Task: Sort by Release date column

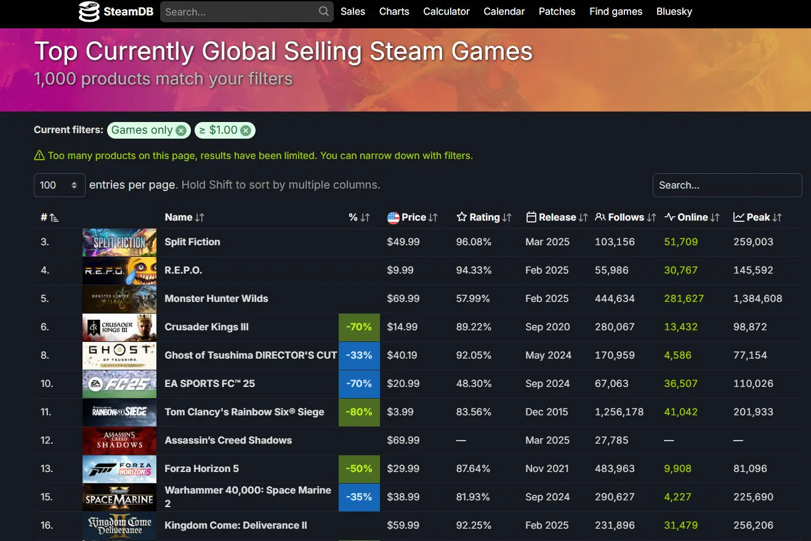Action: pos(557,218)
